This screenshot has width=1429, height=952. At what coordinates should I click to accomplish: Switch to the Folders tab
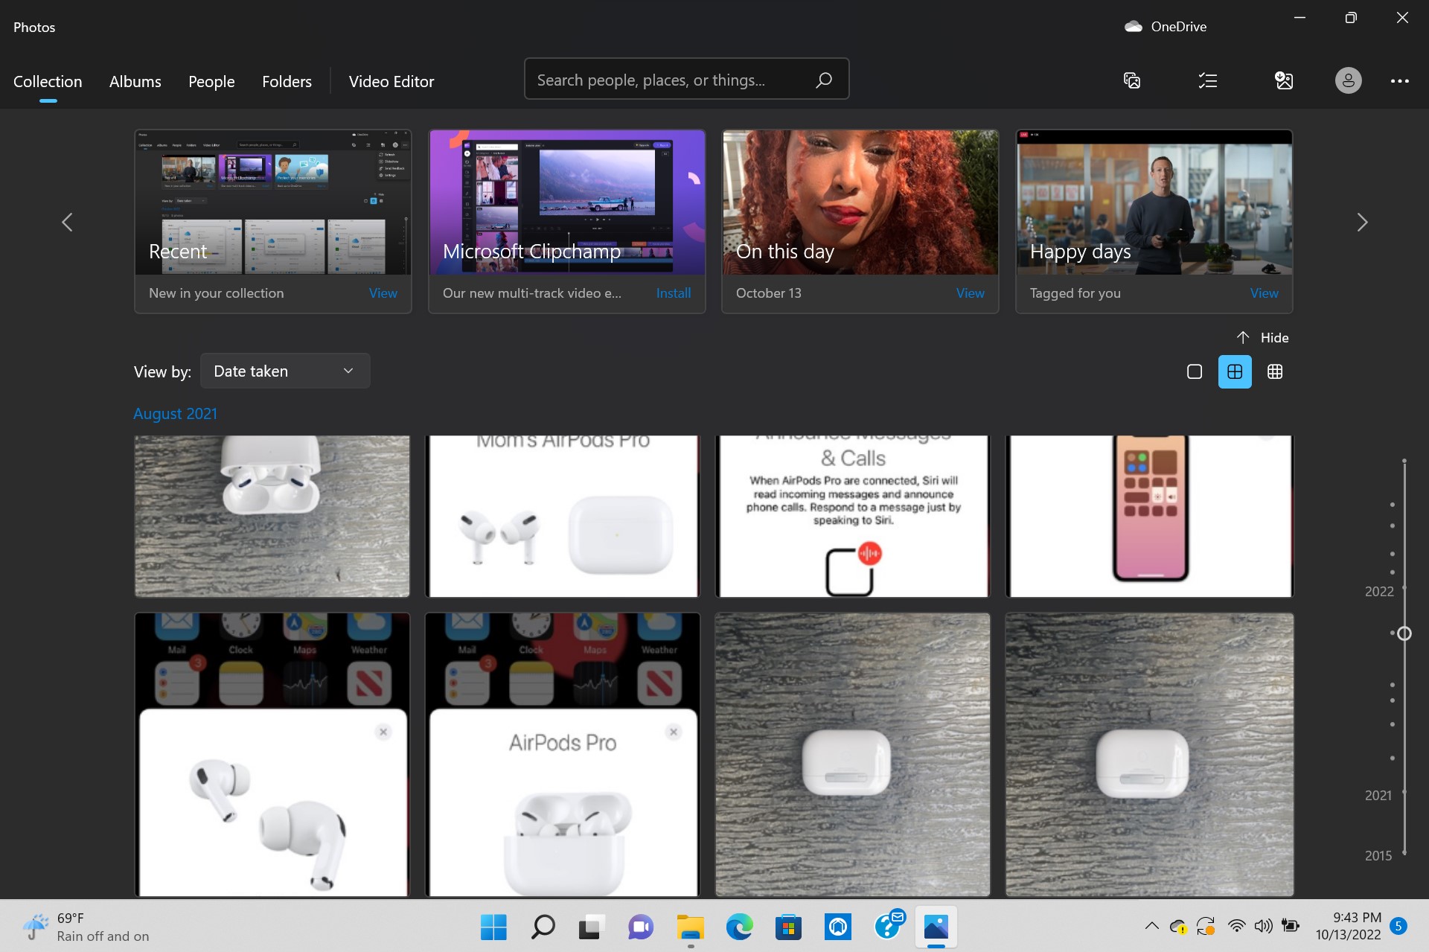click(x=287, y=82)
